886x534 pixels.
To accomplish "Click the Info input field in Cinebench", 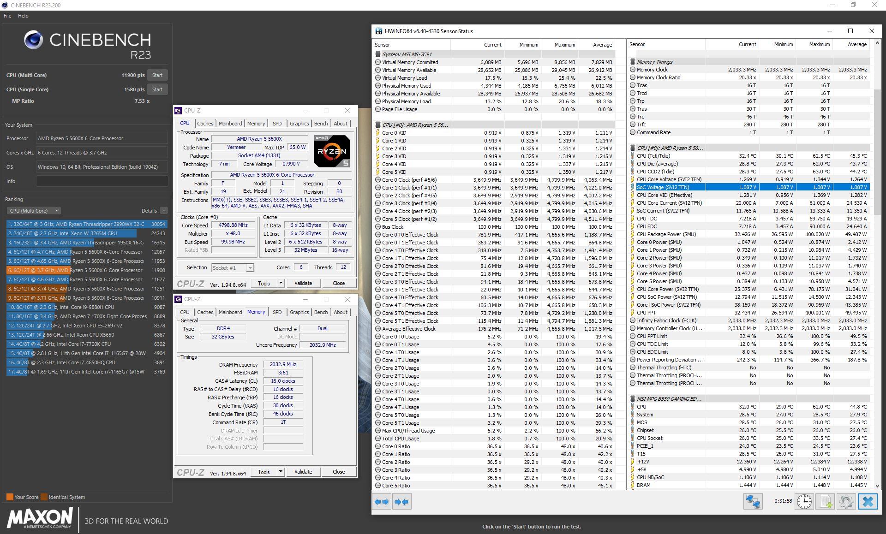I will [x=102, y=181].
